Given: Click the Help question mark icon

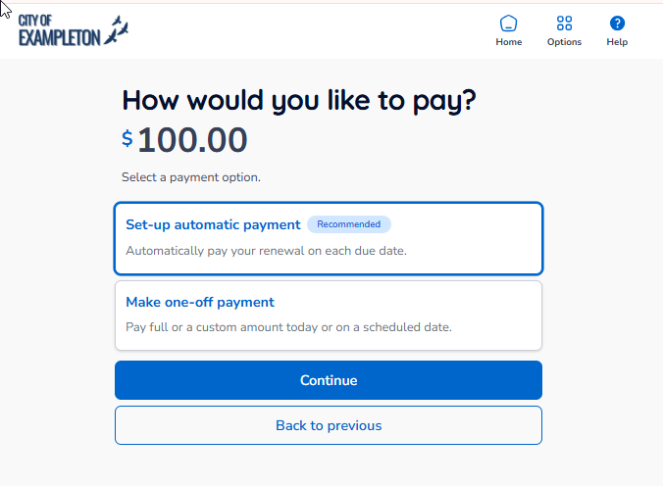Looking at the screenshot, I should coord(617,24).
